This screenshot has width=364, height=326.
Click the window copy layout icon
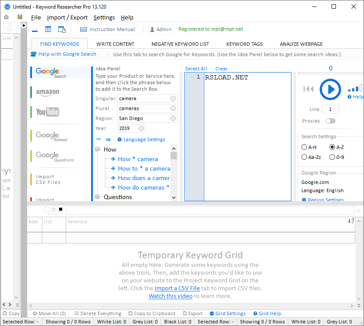pyautogui.click(x=62, y=29)
